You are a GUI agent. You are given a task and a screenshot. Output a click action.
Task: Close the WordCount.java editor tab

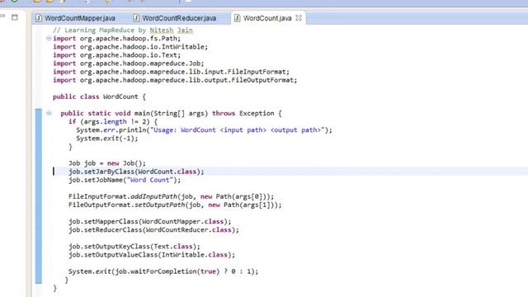tap(299, 18)
